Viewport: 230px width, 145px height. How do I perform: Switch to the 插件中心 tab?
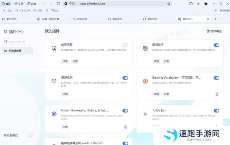193,19
